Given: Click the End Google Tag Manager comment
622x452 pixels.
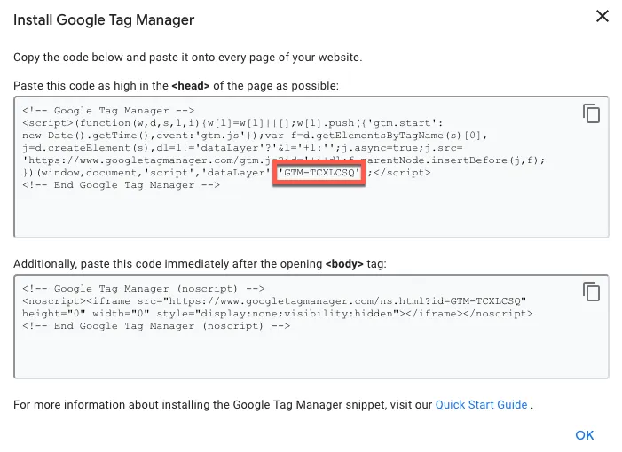Looking at the screenshot, I should coord(121,185).
